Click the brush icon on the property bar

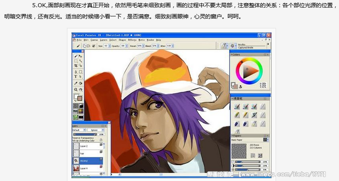[x=78, y=46]
